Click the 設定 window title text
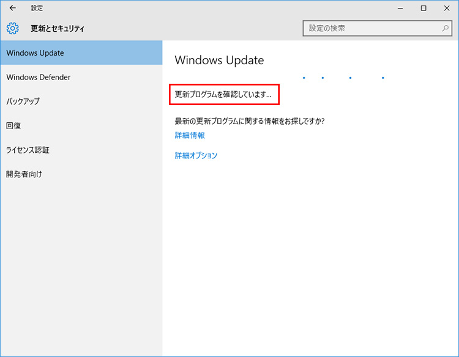459x357 pixels. (x=37, y=8)
